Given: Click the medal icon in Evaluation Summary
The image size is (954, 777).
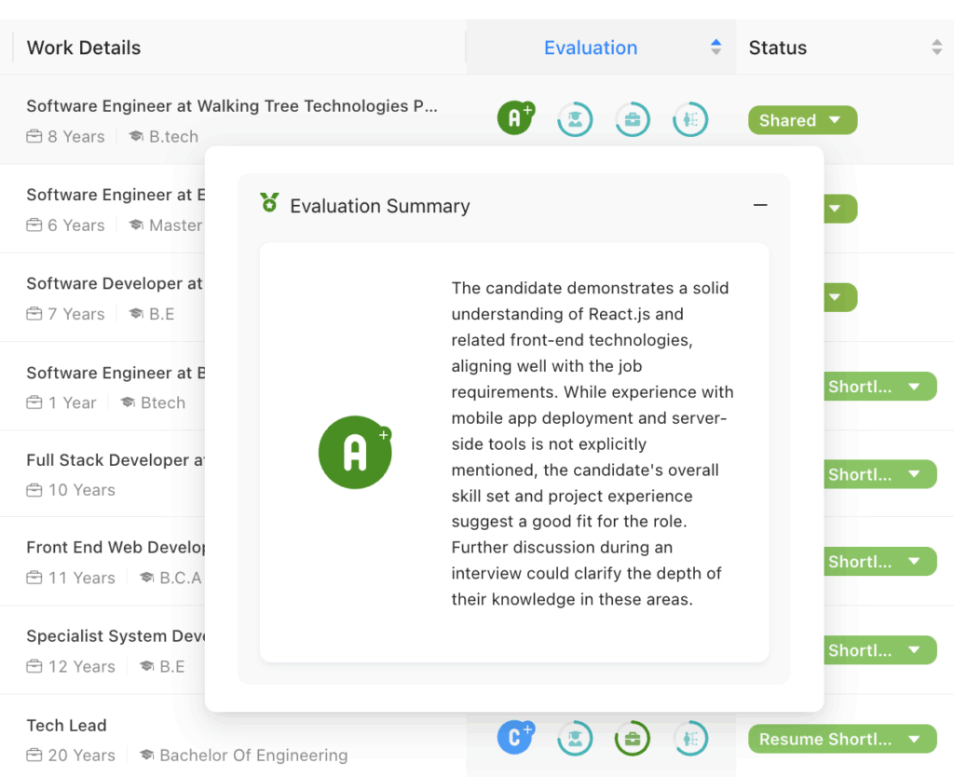Looking at the screenshot, I should click(269, 204).
